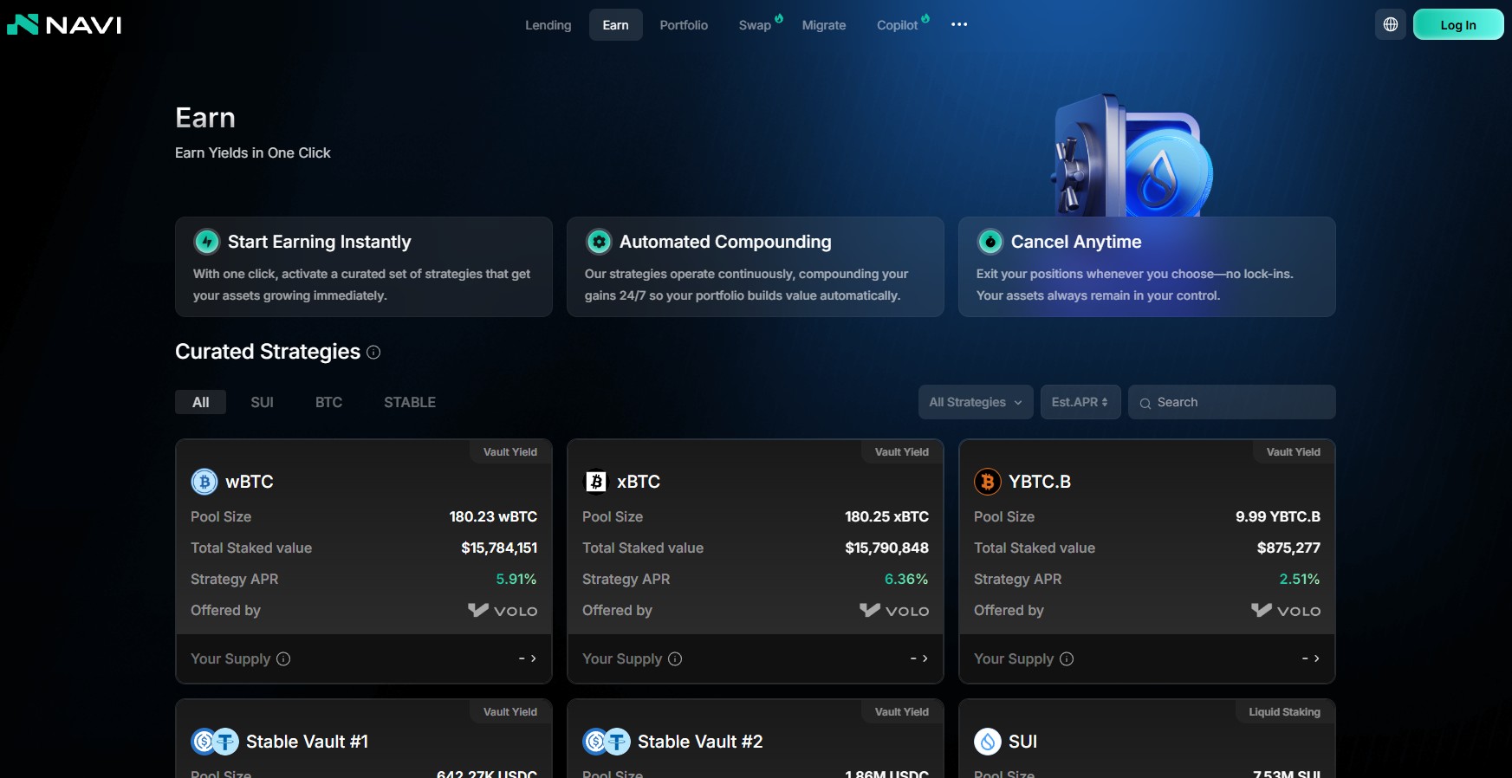This screenshot has width=1512, height=778.
Task: Click the pool size 9.99 YBTC.B
Action: (1278, 516)
